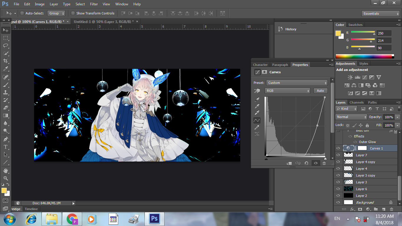Switch to the Swatches tab

click(x=355, y=25)
